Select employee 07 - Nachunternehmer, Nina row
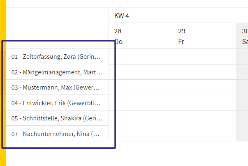248x166 pixels. 58,134
